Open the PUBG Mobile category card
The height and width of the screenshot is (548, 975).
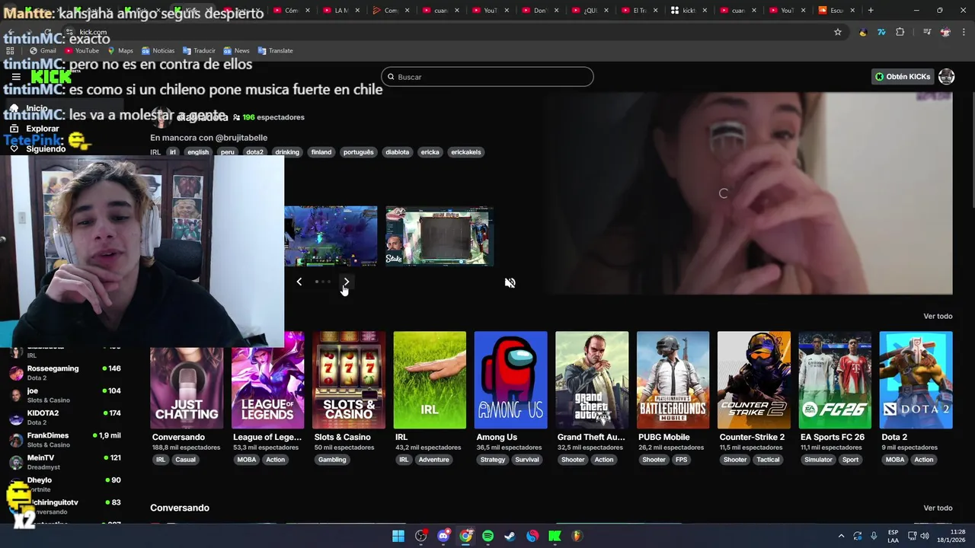(x=673, y=380)
